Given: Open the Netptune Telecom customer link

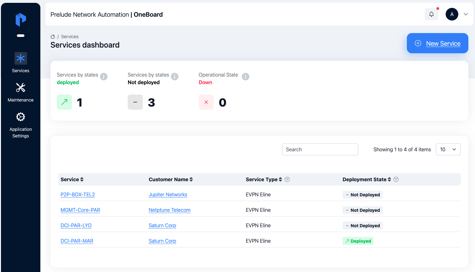Looking at the screenshot, I should (169, 210).
